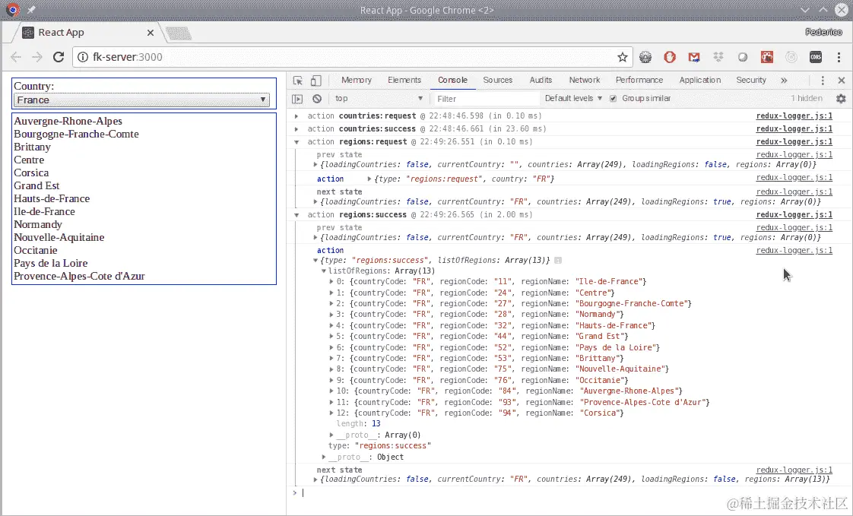
Task: Expand the countries:success action log entry
Action: 297,129
